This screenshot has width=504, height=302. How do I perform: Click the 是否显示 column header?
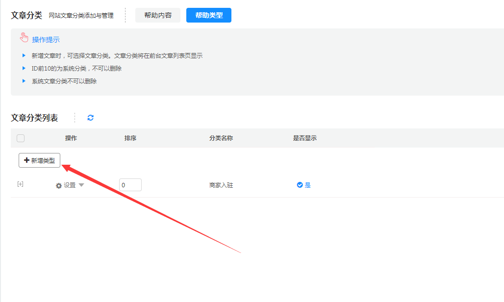305,138
